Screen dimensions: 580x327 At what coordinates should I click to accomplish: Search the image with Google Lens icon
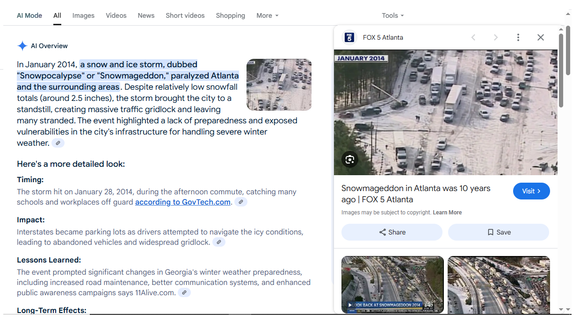350,160
